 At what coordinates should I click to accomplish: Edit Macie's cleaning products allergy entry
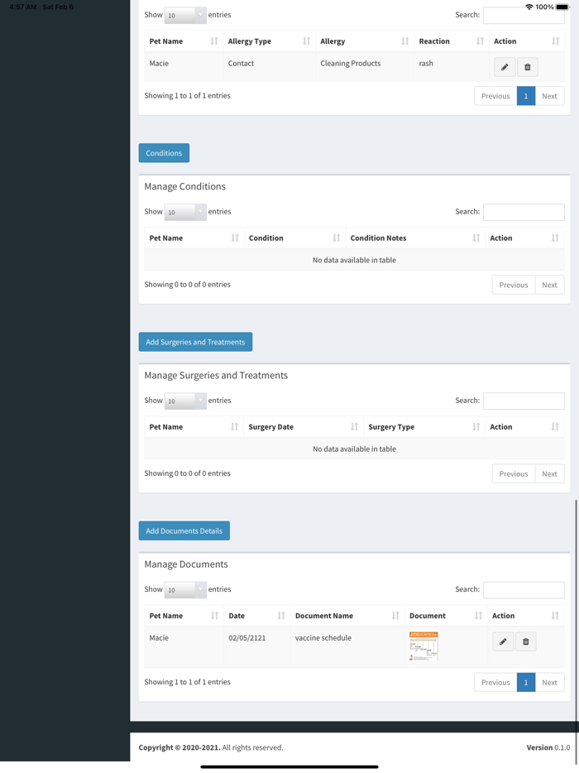[x=505, y=67]
